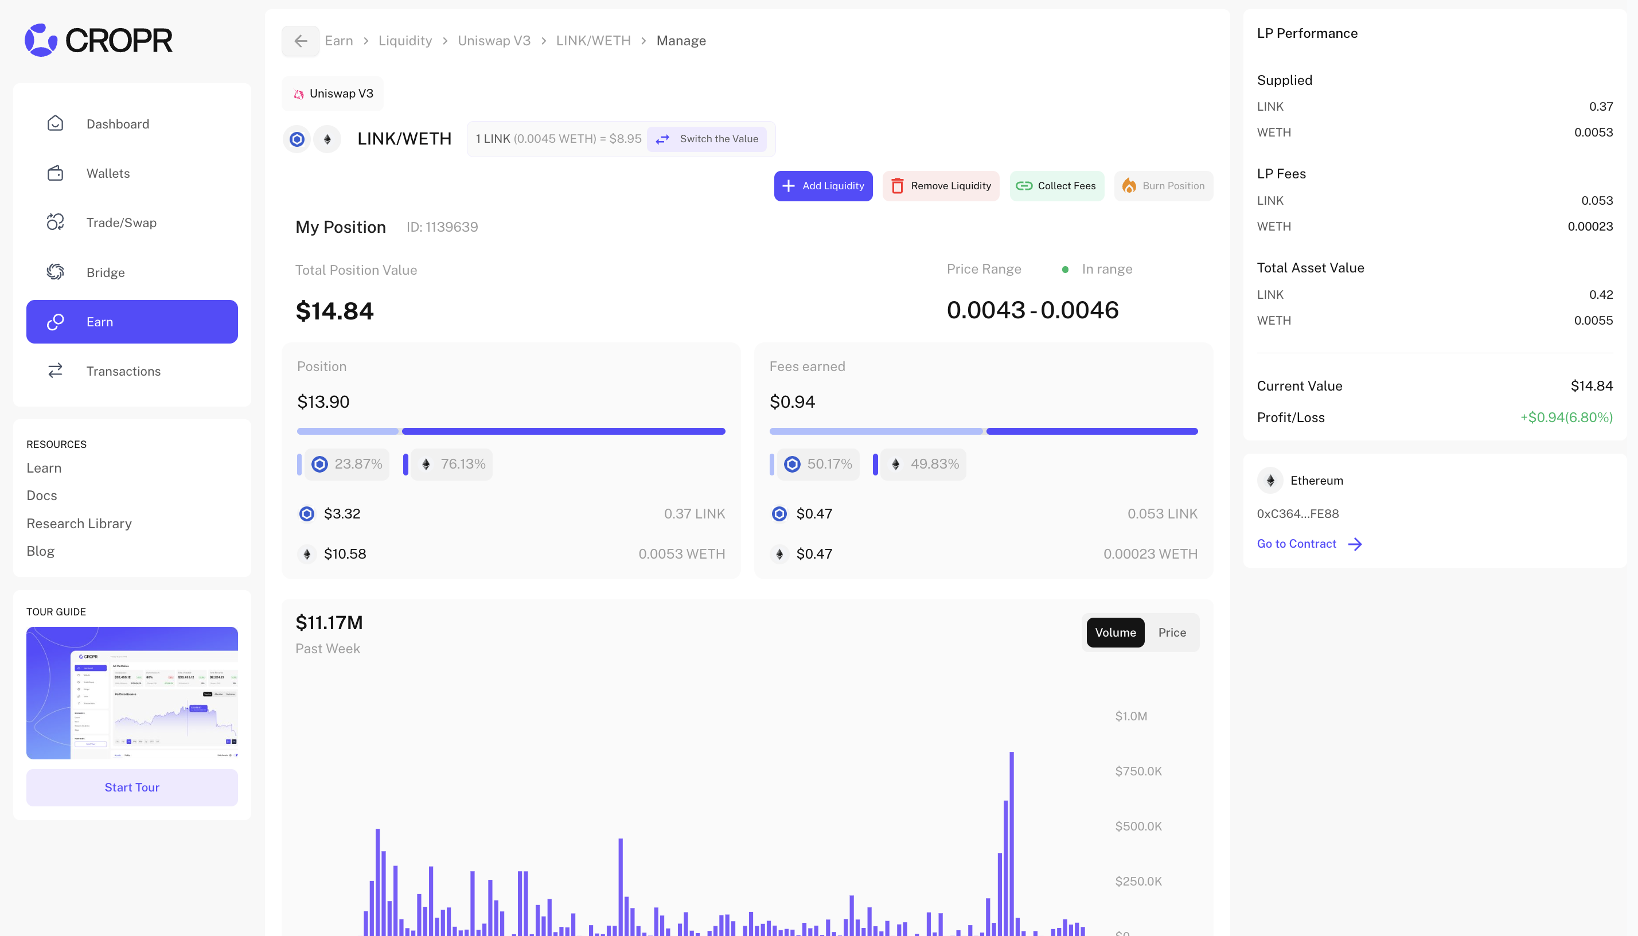The height and width of the screenshot is (936, 1638).
Task: Start the tour guide
Action: (132, 787)
